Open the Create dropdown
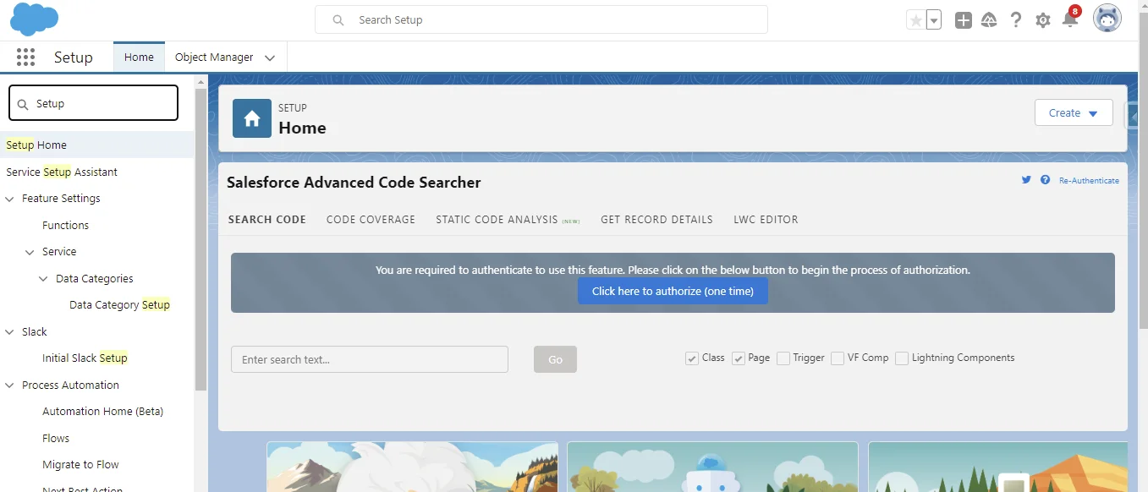This screenshot has width=1148, height=492. click(x=1073, y=112)
